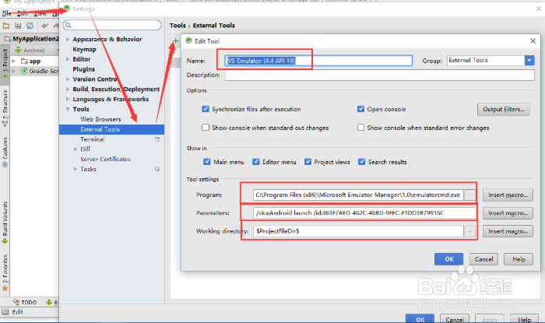The height and width of the screenshot is (323, 545).
Task: Open the Structure side panel
Action: 5,107
